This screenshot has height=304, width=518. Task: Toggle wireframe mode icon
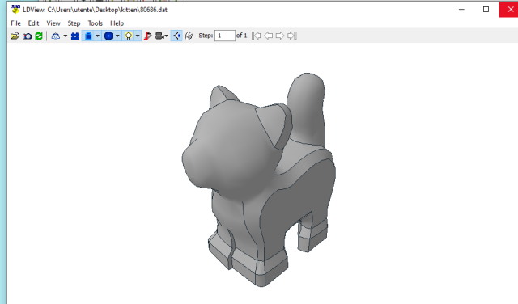point(56,36)
